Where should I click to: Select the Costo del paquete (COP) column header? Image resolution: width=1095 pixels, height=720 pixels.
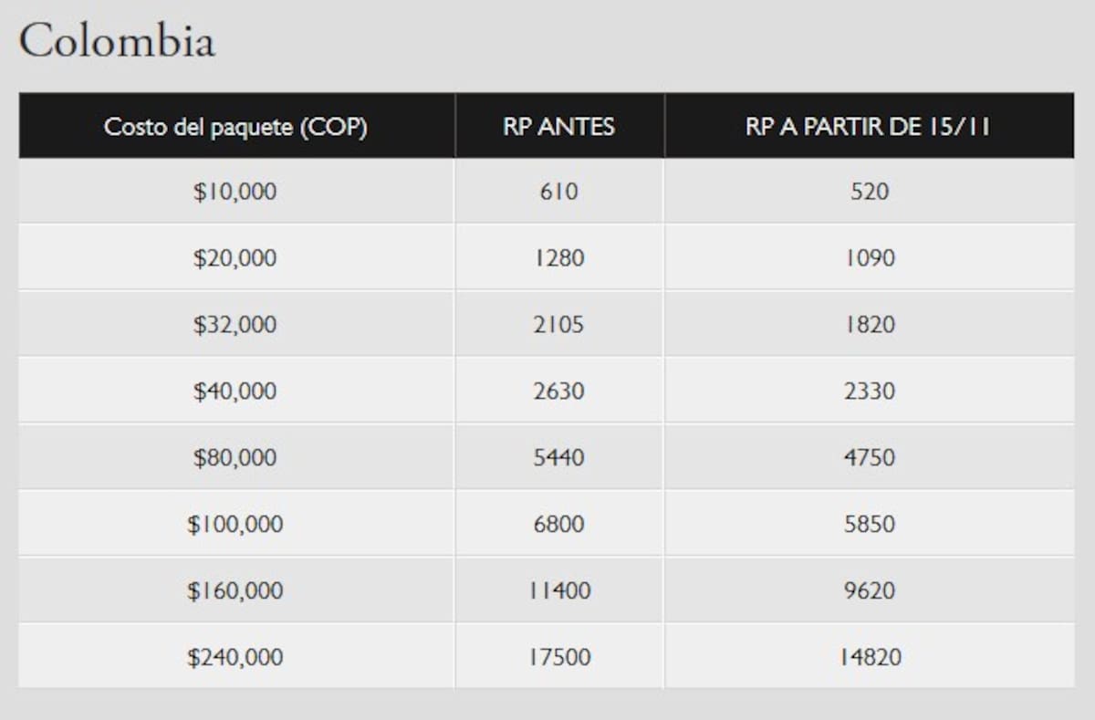236,126
